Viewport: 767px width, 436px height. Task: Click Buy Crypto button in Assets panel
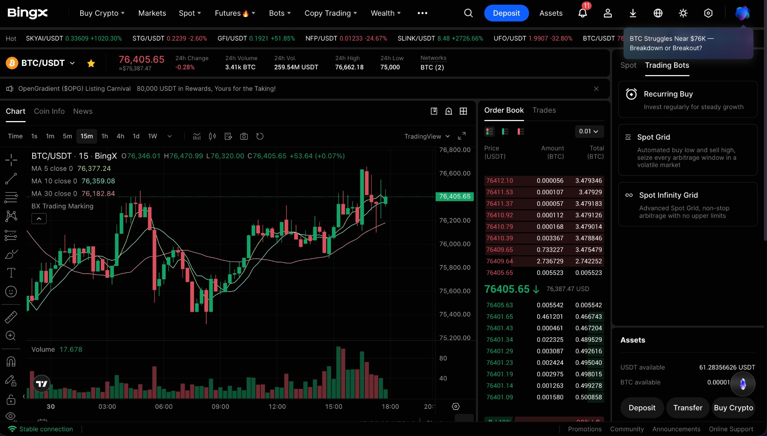pos(733,408)
